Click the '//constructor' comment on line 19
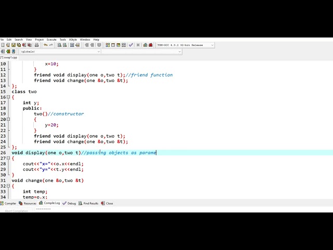Image resolution: width=333 pixels, height=250 pixels. (x=66, y=114)
